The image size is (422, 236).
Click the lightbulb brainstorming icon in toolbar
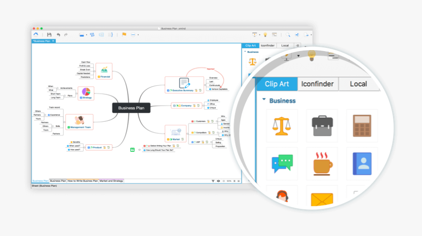[x=265, y=35]
